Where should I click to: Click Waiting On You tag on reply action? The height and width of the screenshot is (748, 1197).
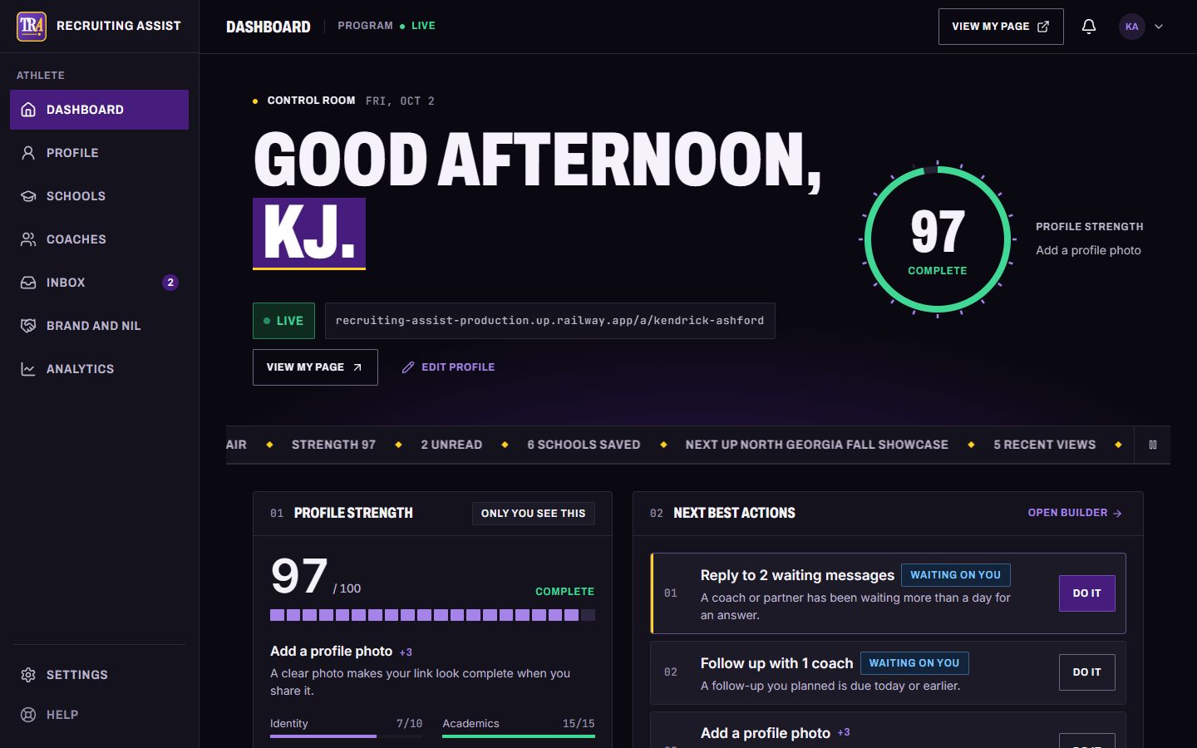coord(955,575)
